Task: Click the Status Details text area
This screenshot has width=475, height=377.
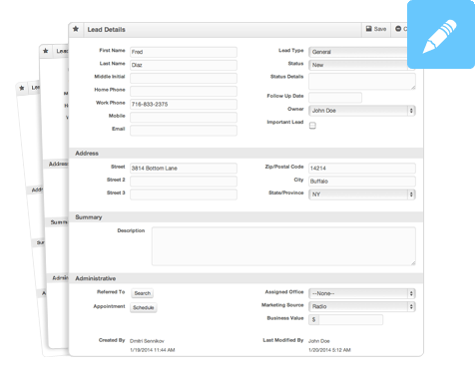Action: coord(362,82)
